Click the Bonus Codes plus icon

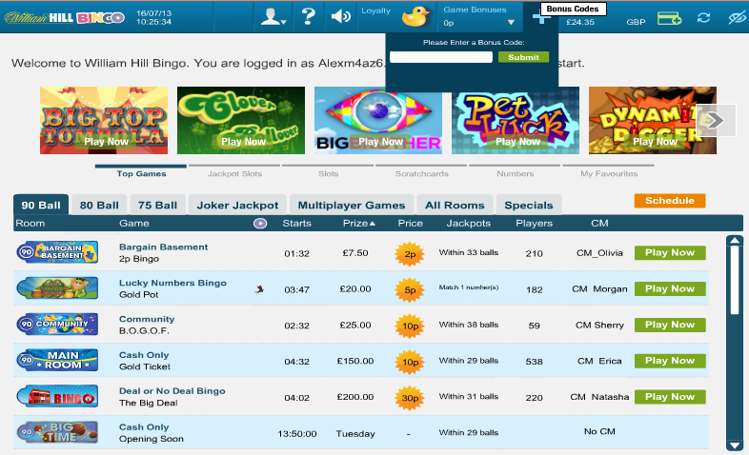[x=539, y=18]
